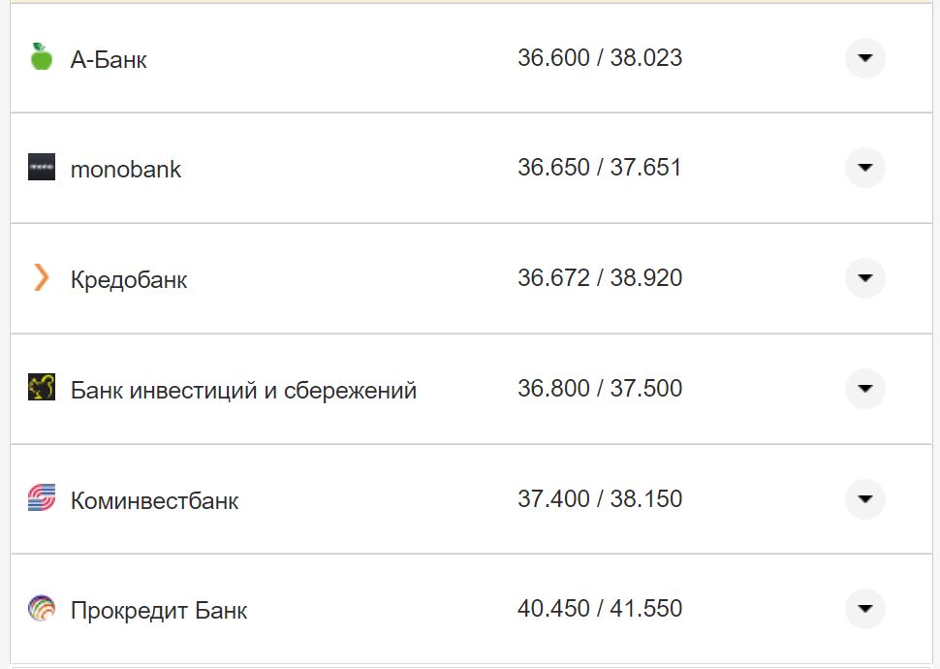Select the Коминвестбанк striped logo
The height and width of the screenshot is (669, 940).
41,498
